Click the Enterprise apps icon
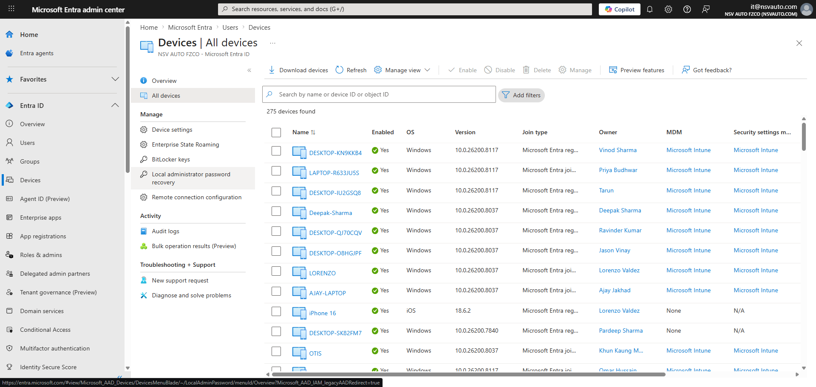The width and height of the screenshot is (816, 387). (x=9, y=218)
